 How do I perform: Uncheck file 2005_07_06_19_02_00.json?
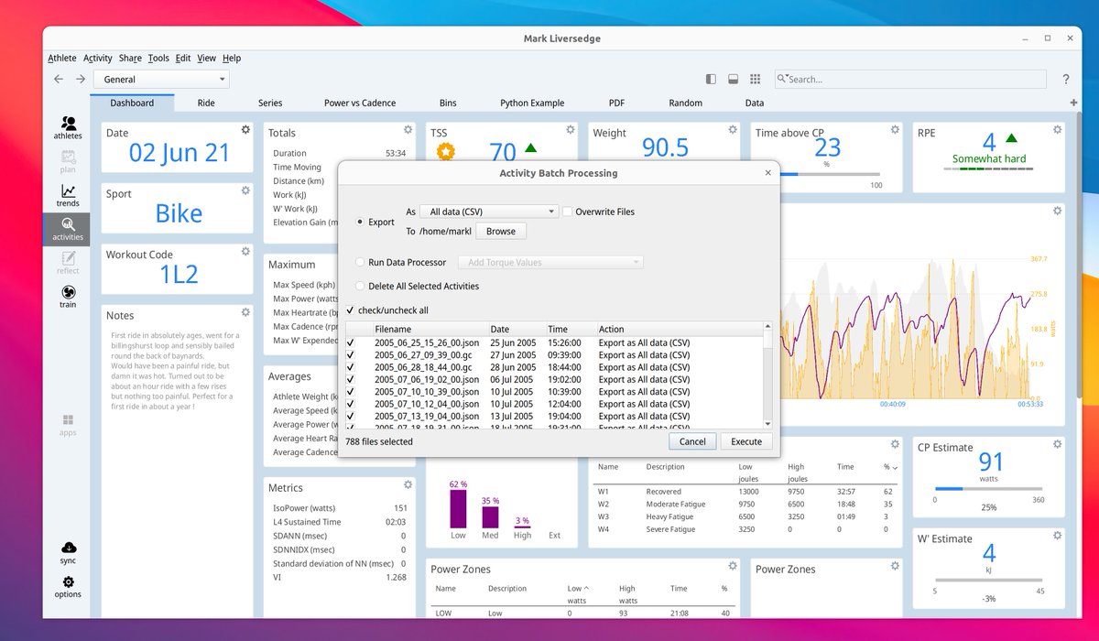click(350, 379)
